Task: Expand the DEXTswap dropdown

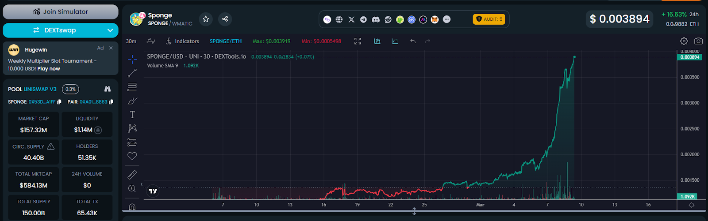Action: coord(110,30)
